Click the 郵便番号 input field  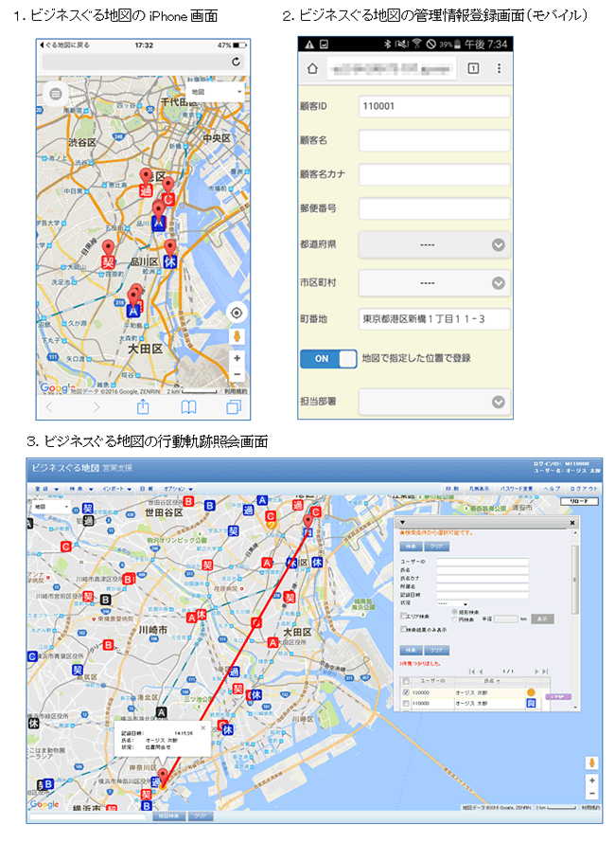(434, 208)
